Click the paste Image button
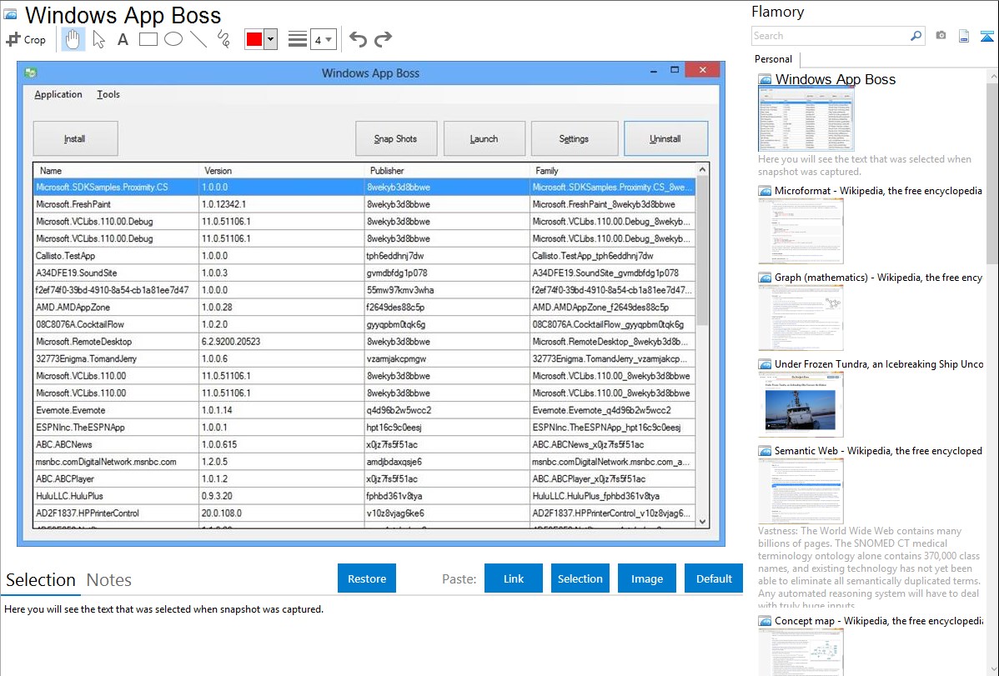 [647, 578]
